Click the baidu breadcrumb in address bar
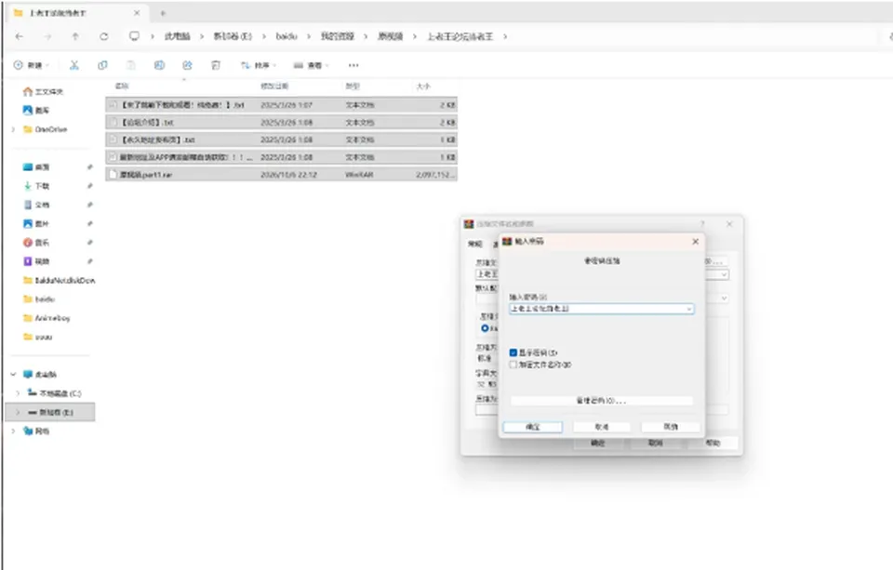This screenshot has height=570, width=893. tap(287, 36)
